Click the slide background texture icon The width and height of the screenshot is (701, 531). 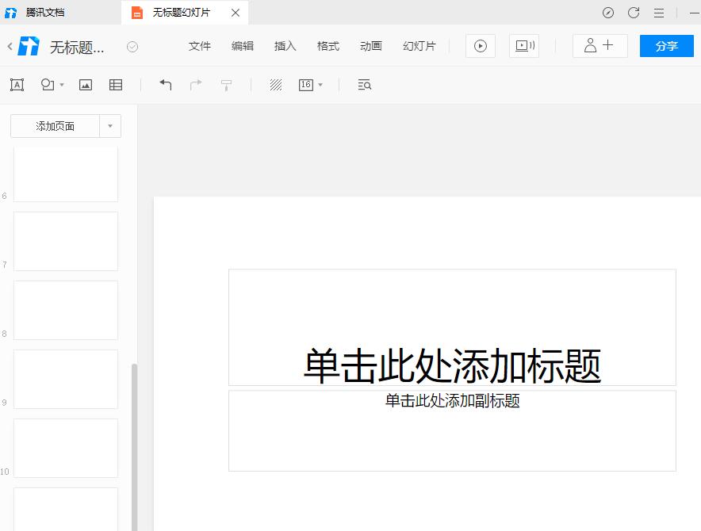point(276,84)
